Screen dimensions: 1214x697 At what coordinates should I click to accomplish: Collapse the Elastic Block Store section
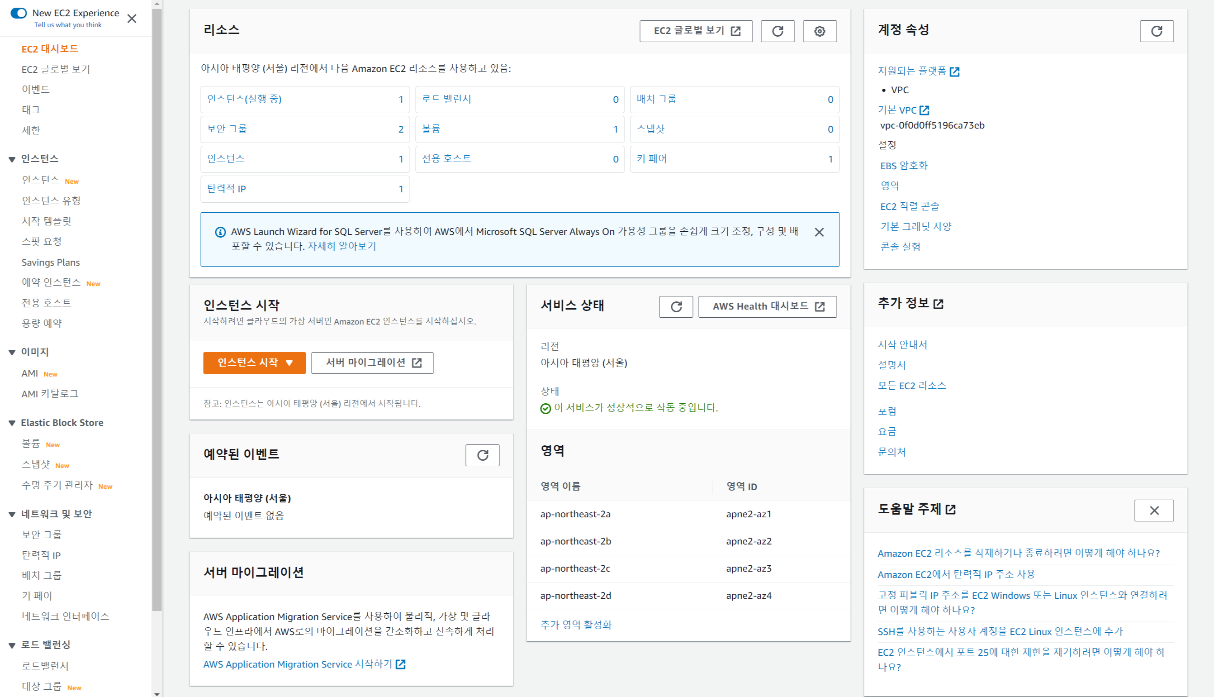click(12, 423)
